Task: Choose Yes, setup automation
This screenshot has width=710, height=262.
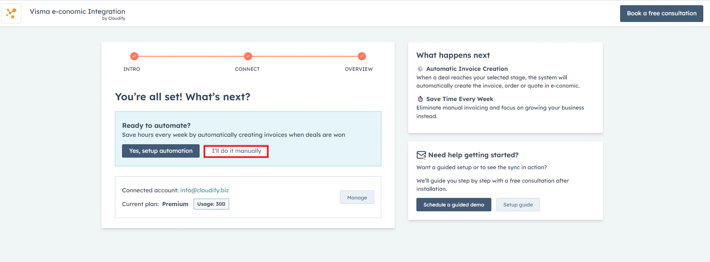Action: (161, 151)
